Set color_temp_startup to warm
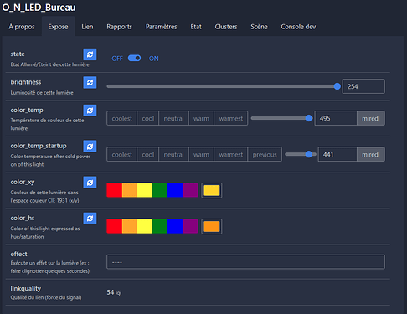407x314 pixels. coord(201,154)
